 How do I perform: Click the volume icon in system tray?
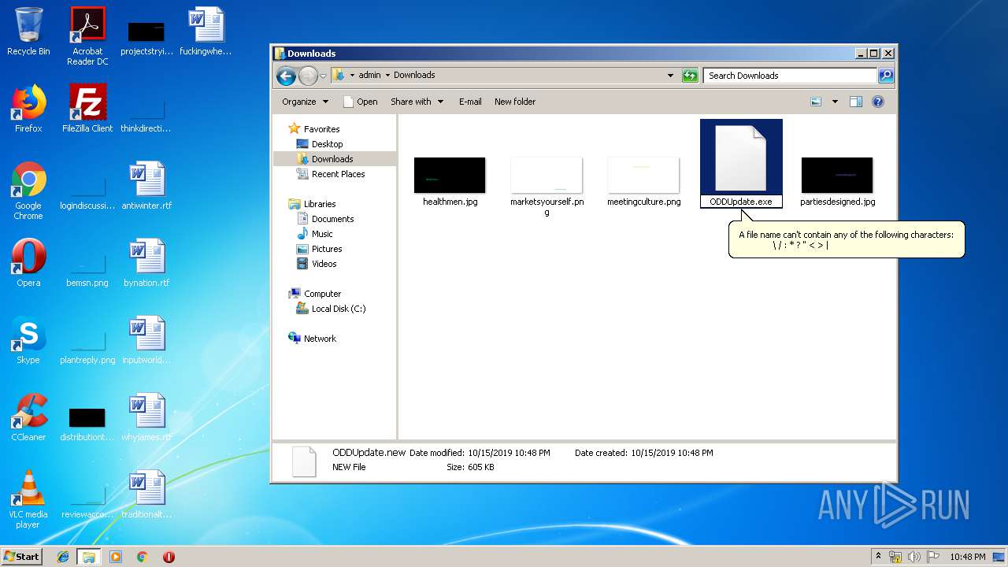coord(914,557)
